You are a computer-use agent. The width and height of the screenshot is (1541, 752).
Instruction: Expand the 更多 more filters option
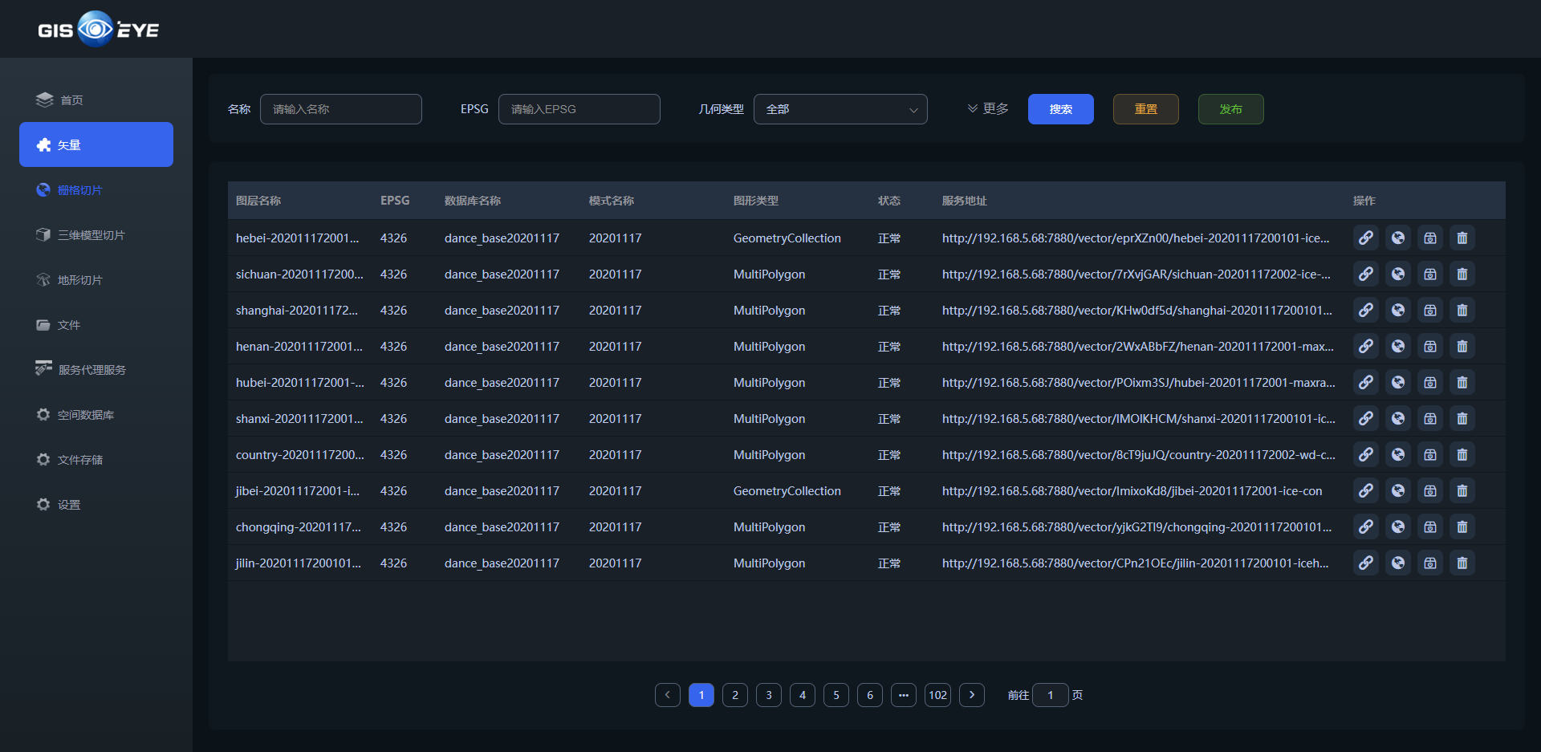(988, 108)
